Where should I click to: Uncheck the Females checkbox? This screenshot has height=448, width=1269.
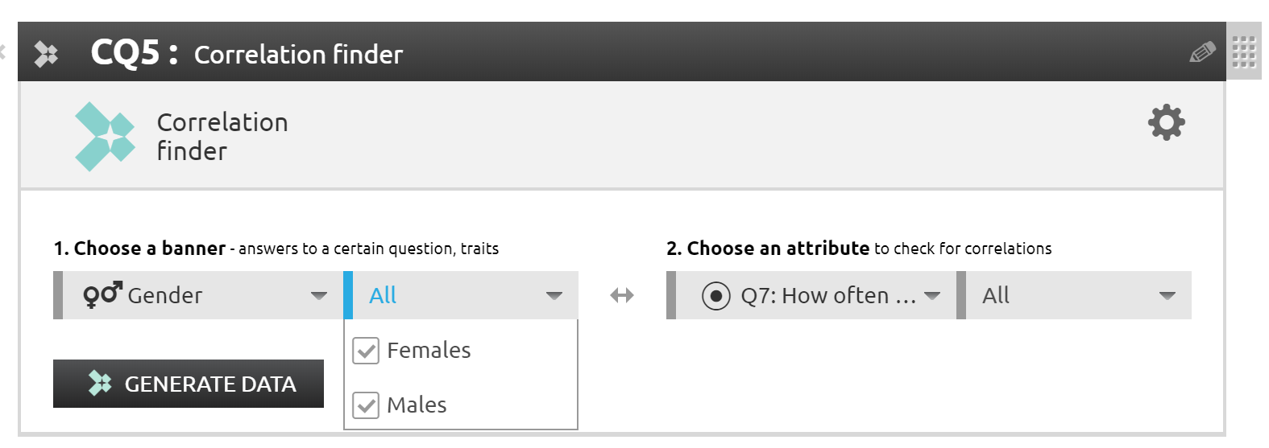[366, 351]
